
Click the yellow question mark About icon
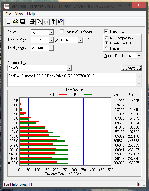click(x=53, y=22)
